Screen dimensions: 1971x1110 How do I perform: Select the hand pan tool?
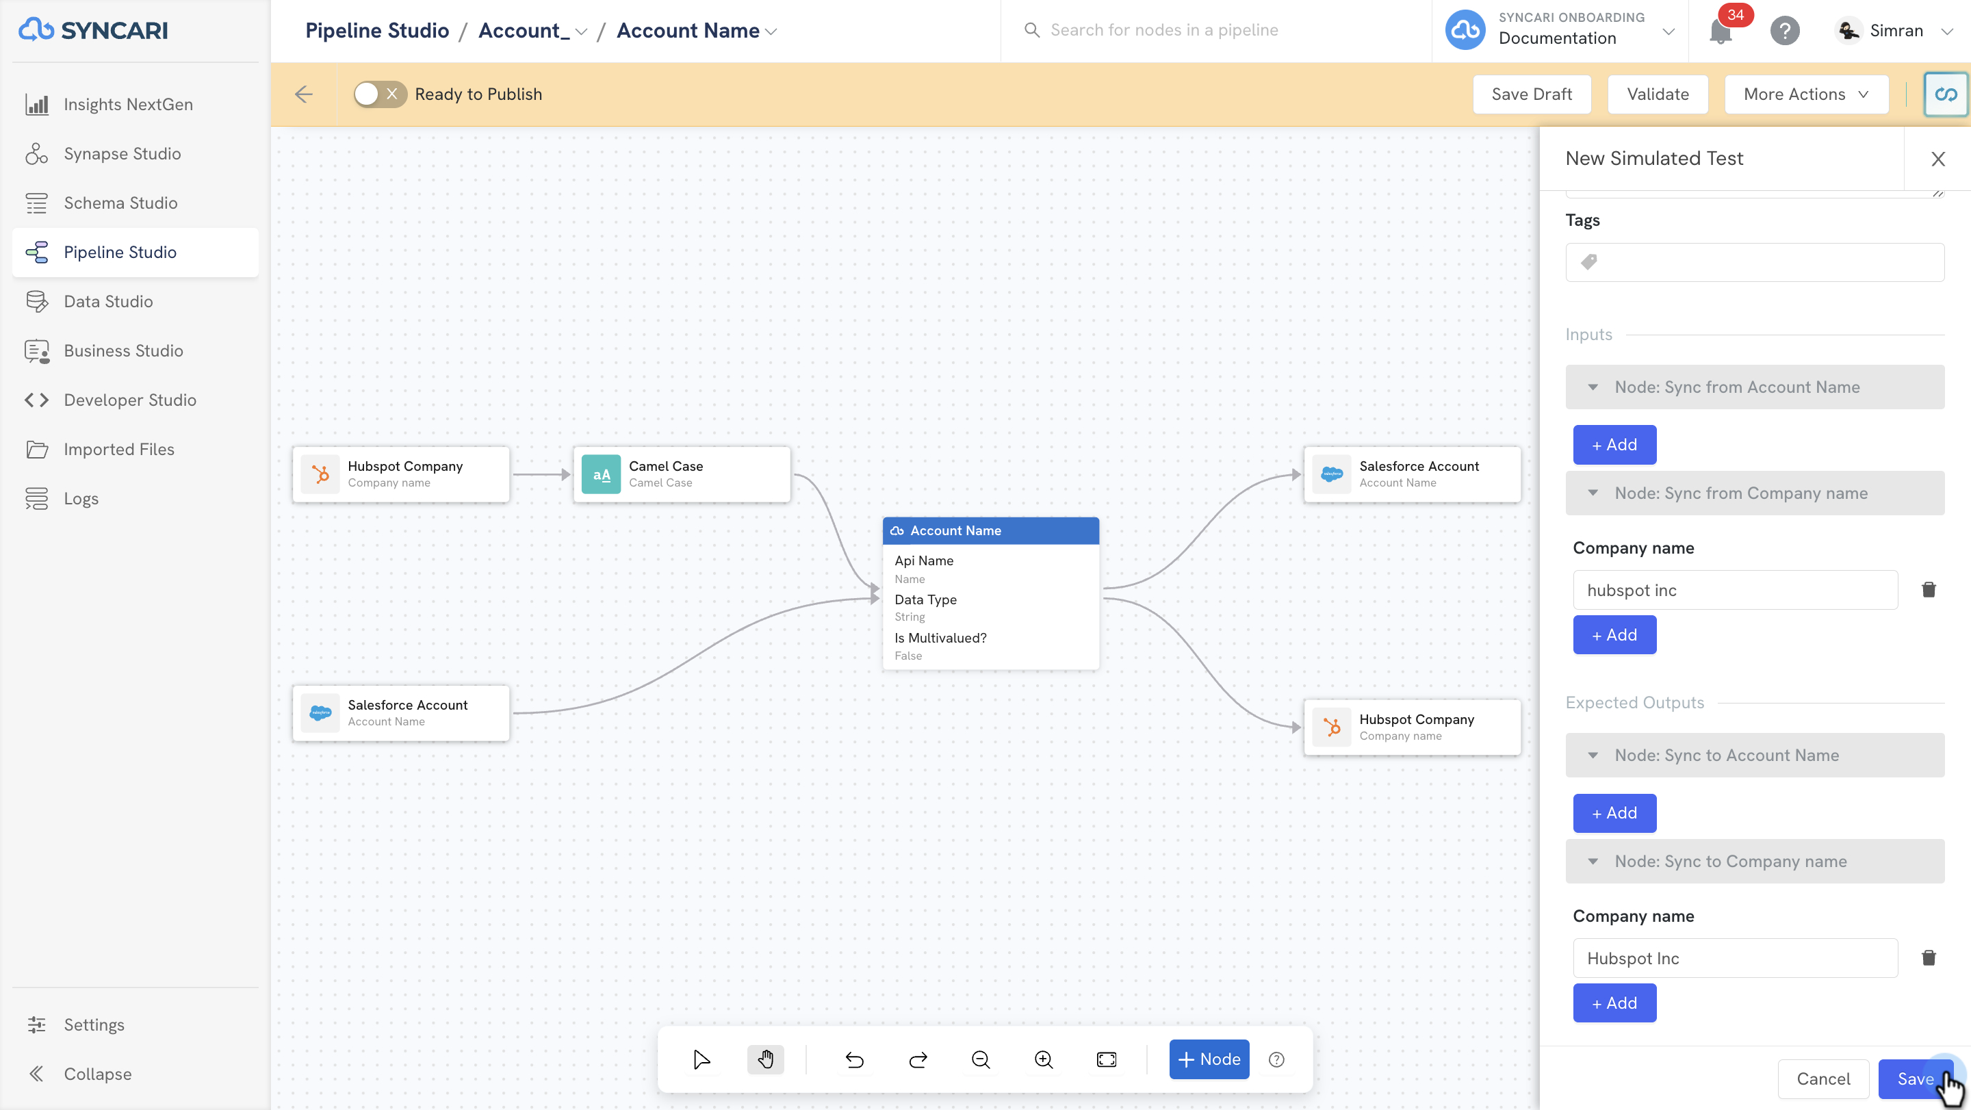765,1059
